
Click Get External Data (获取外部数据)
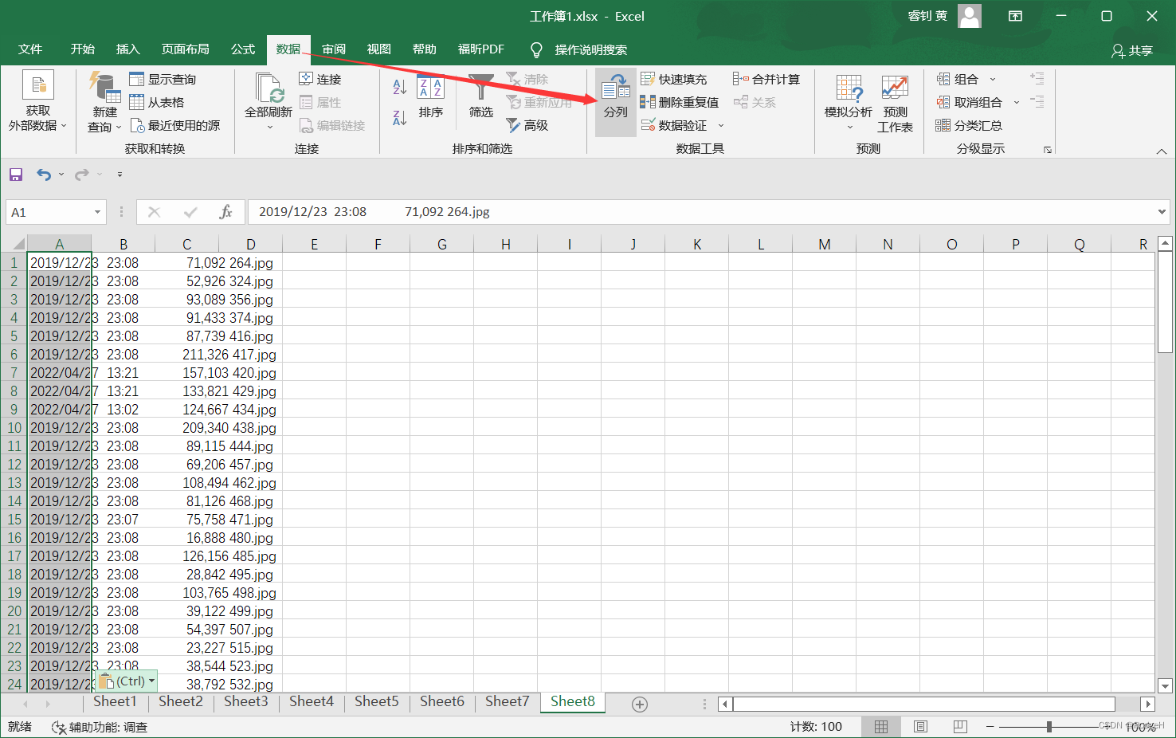pyautogui.click(x=37, y=101)
